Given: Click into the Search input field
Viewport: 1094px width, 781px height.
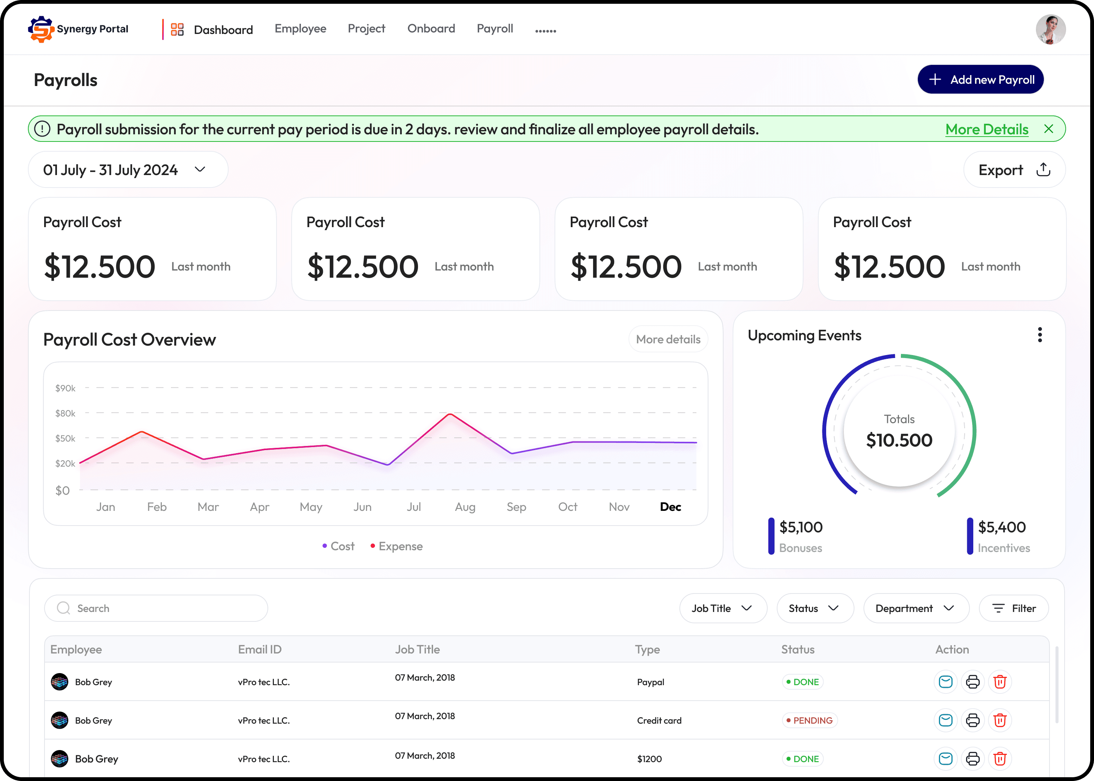Looking at the screenshot, I should point(163,608).
